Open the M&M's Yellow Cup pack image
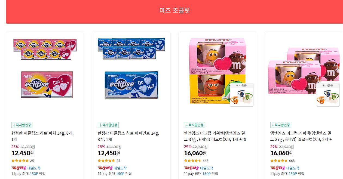The height and width of the screenshot is (179, 343). [x=304, y=71]
